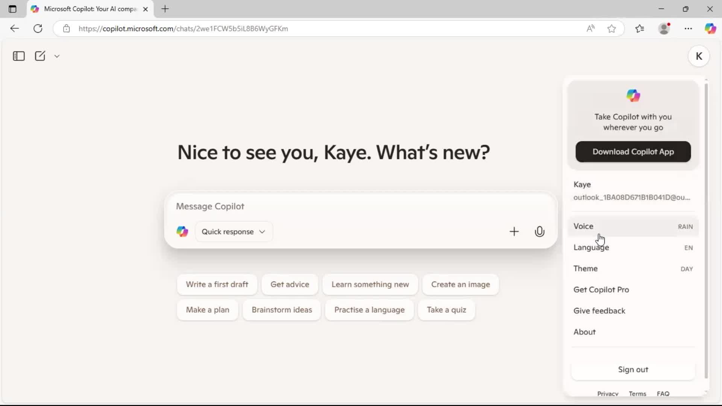Open the Language setting menu item

(x=633, y=247)
